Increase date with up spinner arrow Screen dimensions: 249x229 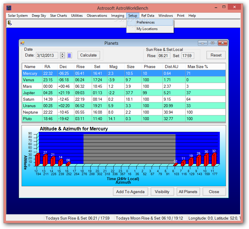click(63, 54)
